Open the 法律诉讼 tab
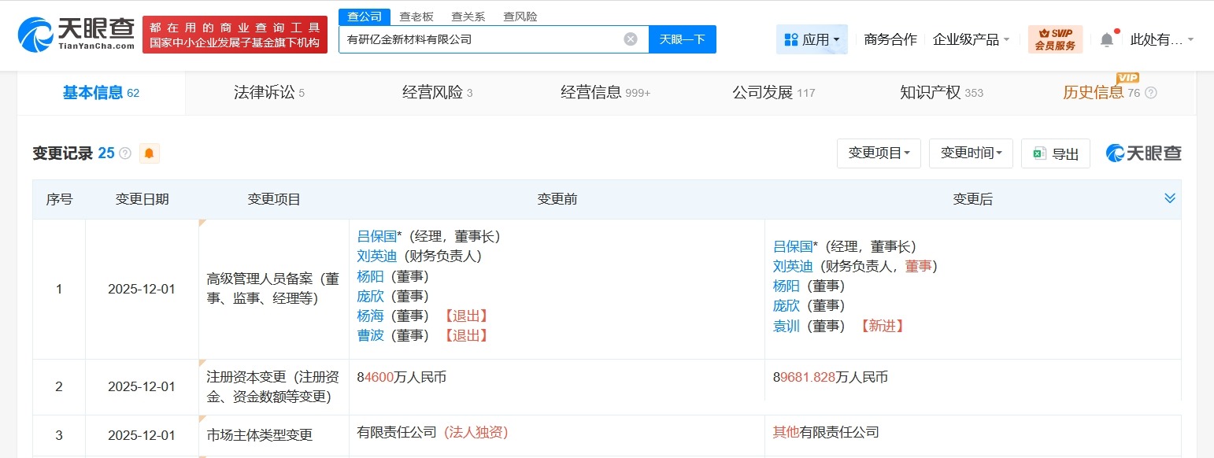 click(x=264, y=92)
